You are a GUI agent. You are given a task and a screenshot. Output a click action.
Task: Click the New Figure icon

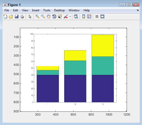click(x=5, y=17)
